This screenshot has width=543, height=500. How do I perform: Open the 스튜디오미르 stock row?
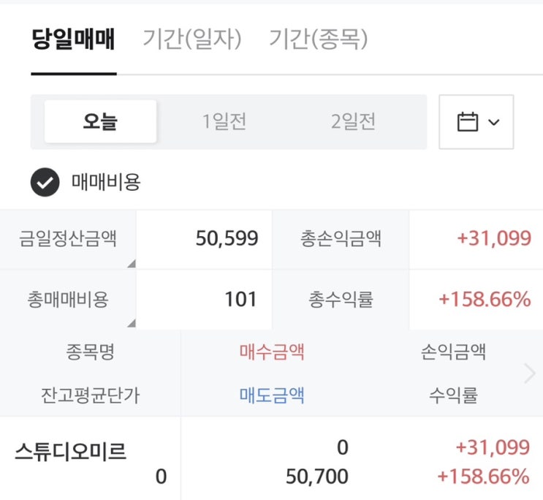point(70,452)
